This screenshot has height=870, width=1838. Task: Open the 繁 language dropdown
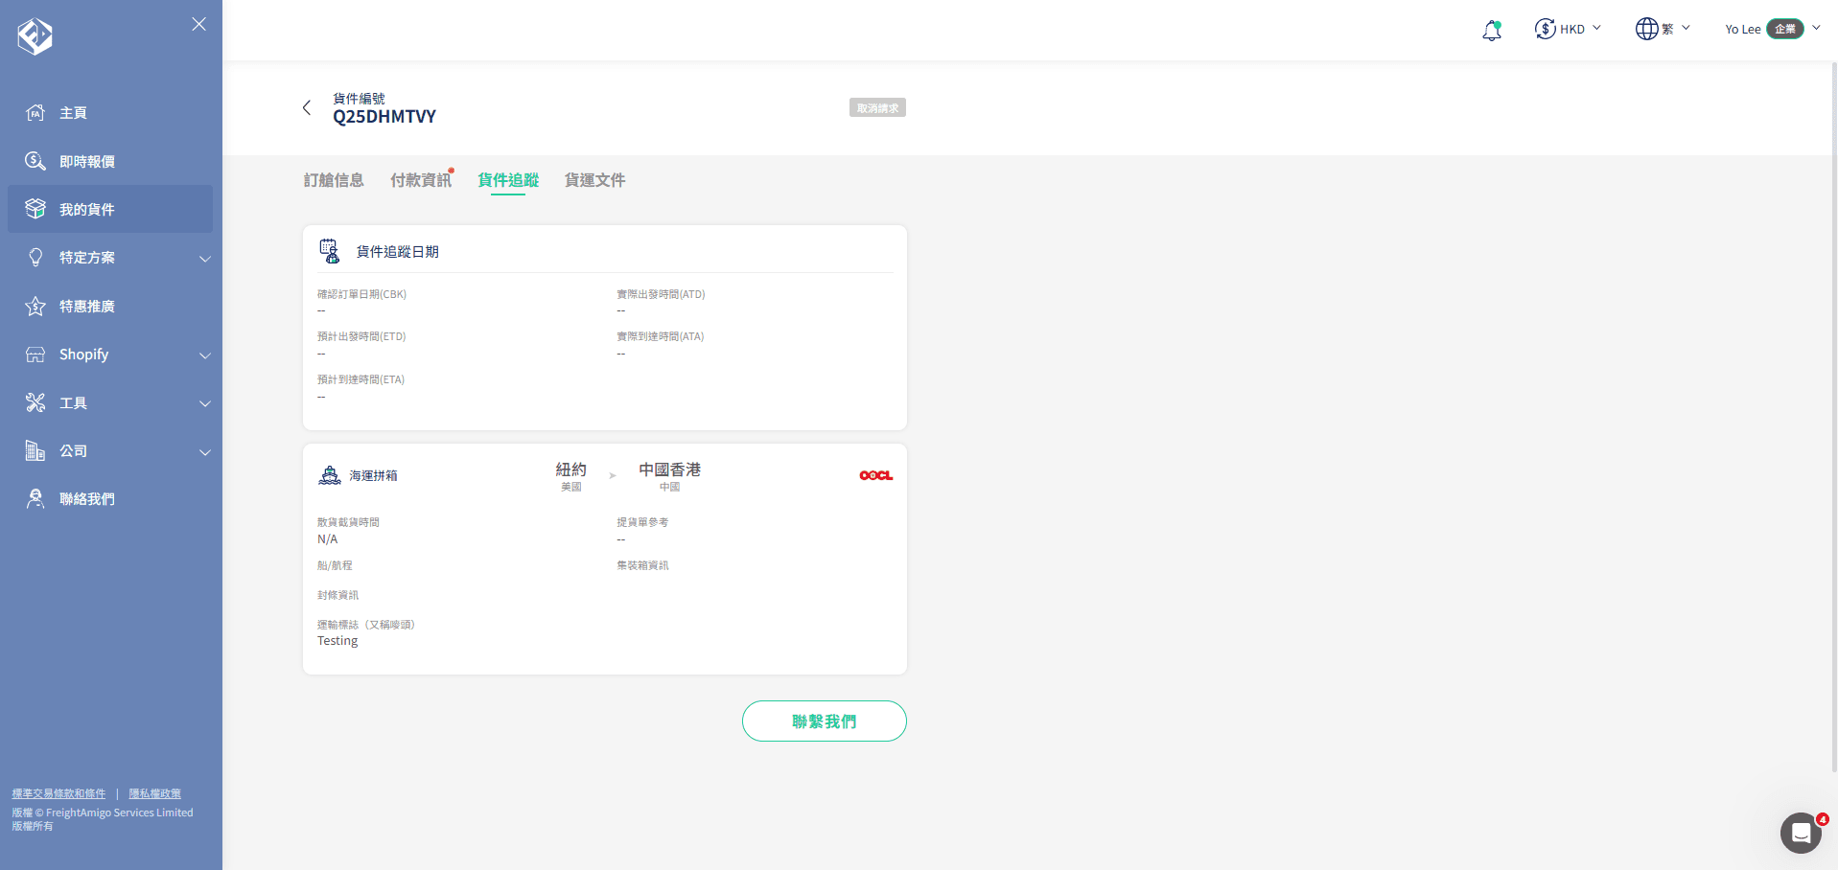pos(1663,29)
